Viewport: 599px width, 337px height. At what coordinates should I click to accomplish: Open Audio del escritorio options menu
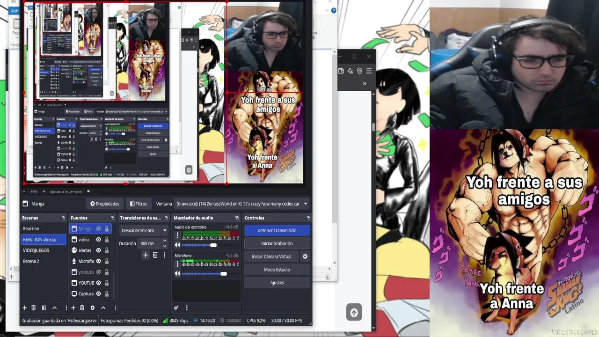coord(177,236)
